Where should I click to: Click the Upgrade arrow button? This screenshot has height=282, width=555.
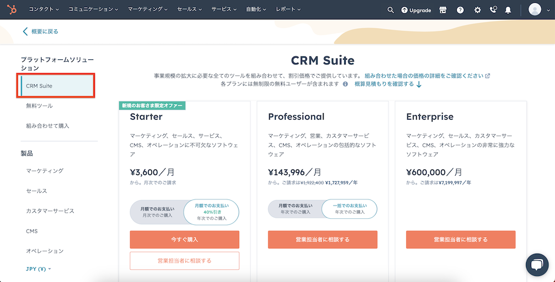416,10
